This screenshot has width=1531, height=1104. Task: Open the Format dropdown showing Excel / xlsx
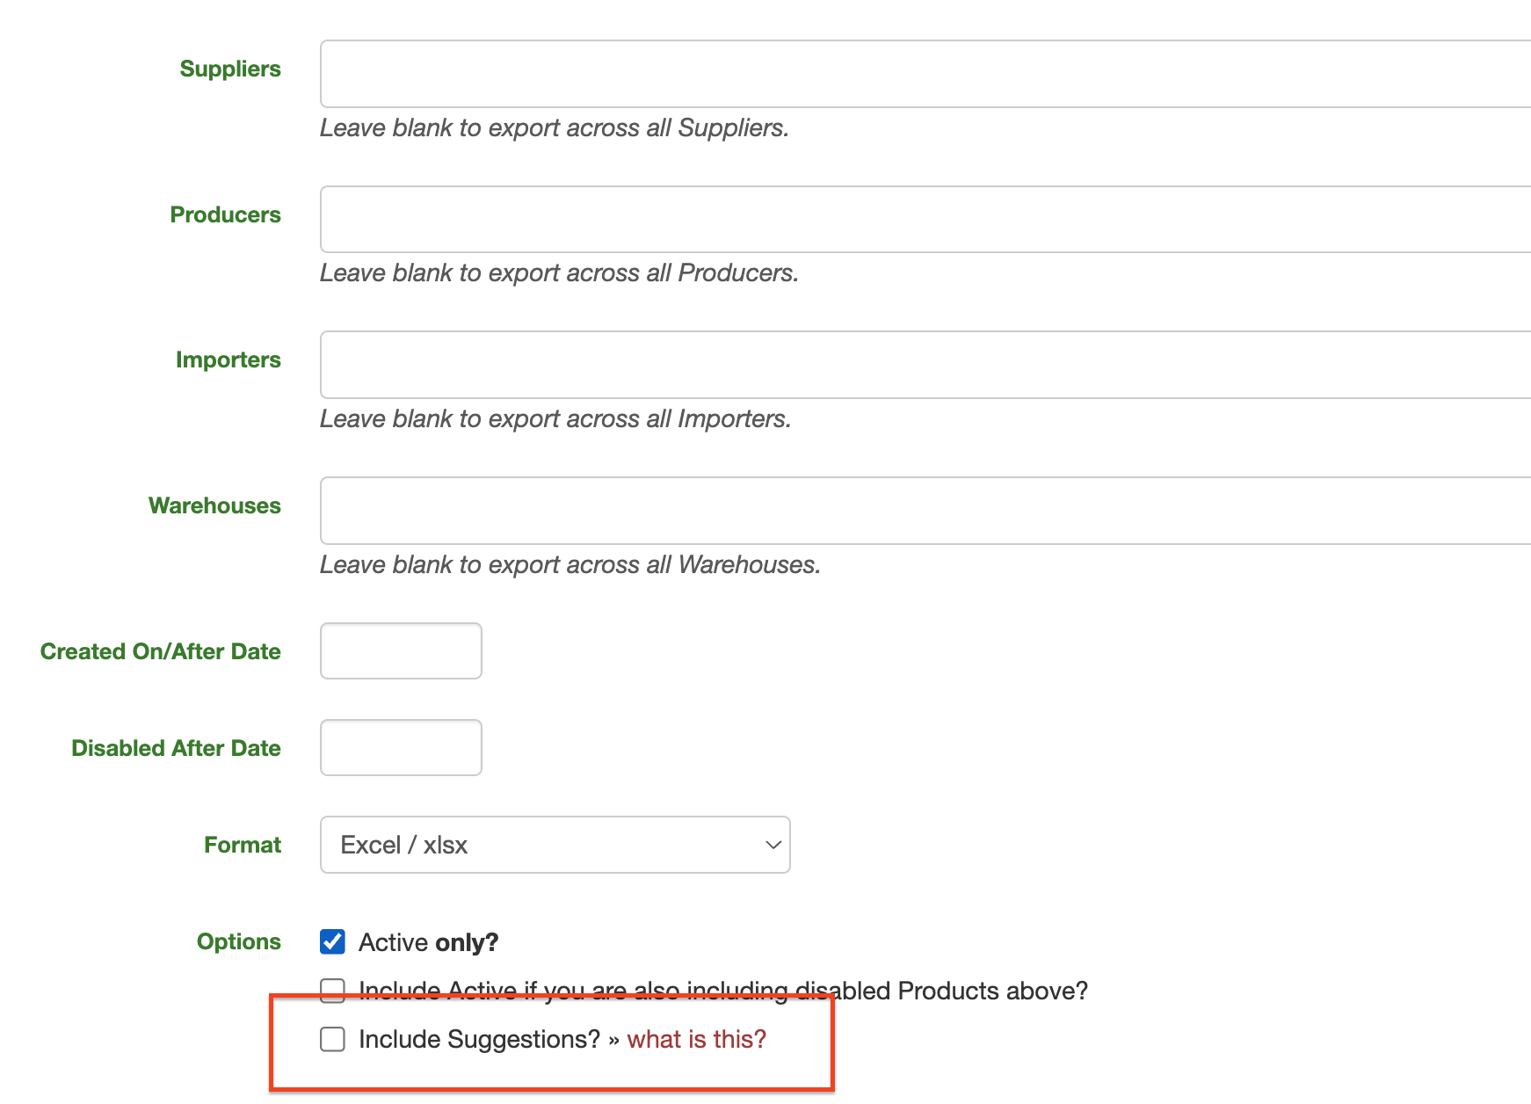click(555, 845)
